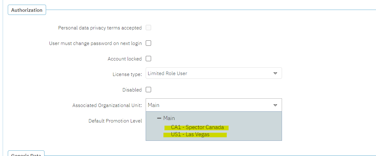Click the Associated Organizational Unit label

pos(107,105)
